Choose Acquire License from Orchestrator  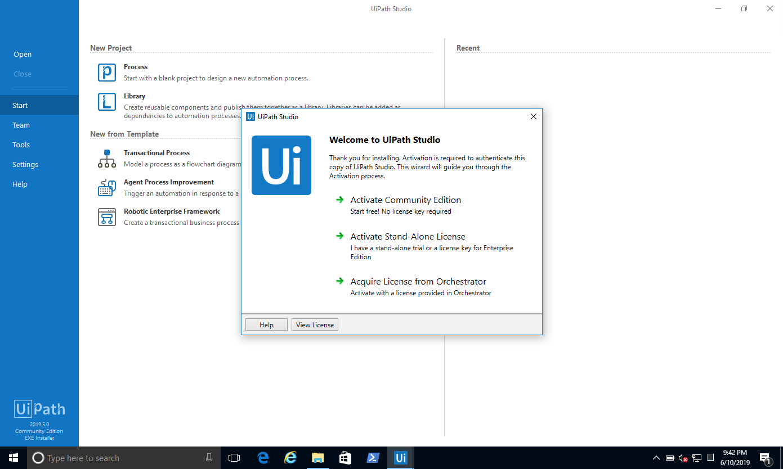(x=418, y=282)
